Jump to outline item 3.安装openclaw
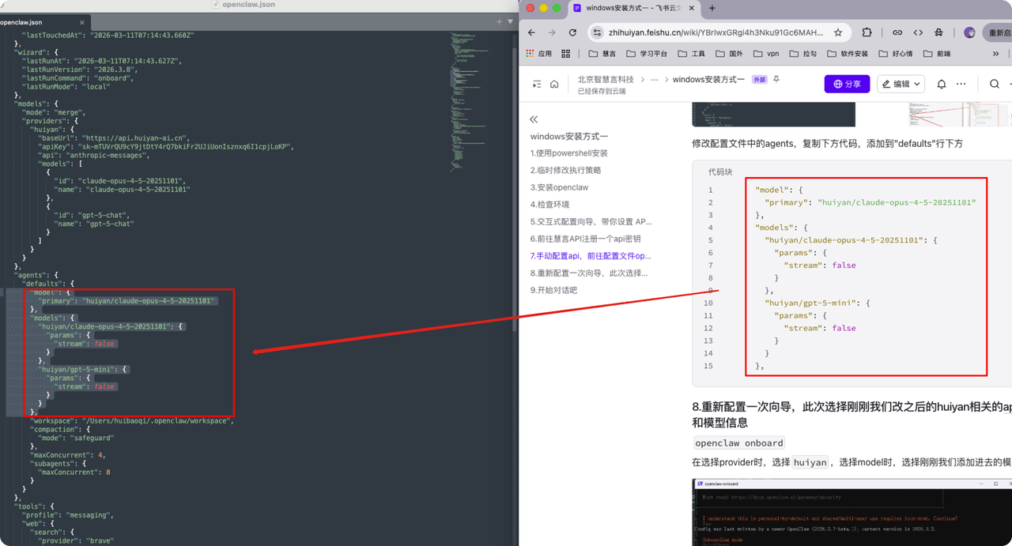Viewport: 1012px width, 546px height. [x=559, y=187]
